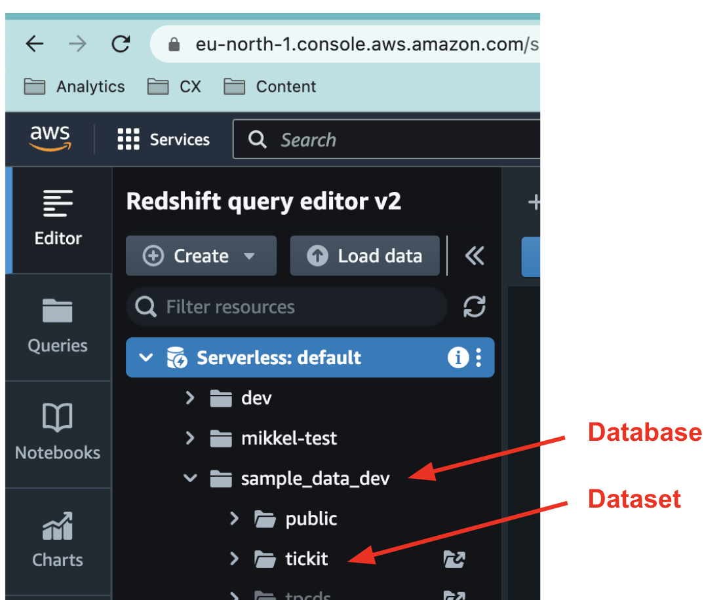
Task: Click the Filter resources search field
Action: tap(286, 307)
